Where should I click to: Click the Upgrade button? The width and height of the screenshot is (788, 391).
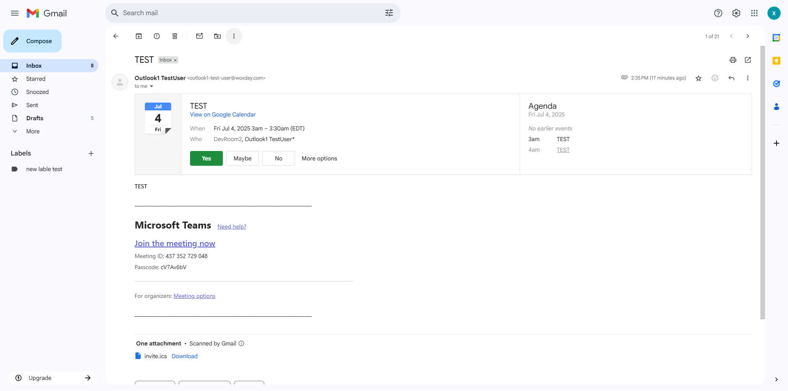53,378
